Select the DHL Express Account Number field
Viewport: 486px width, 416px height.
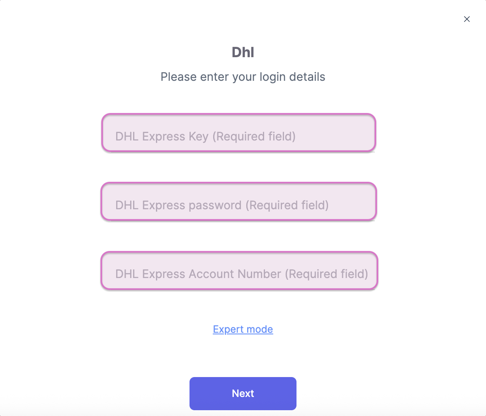click(x=238, y=271)
